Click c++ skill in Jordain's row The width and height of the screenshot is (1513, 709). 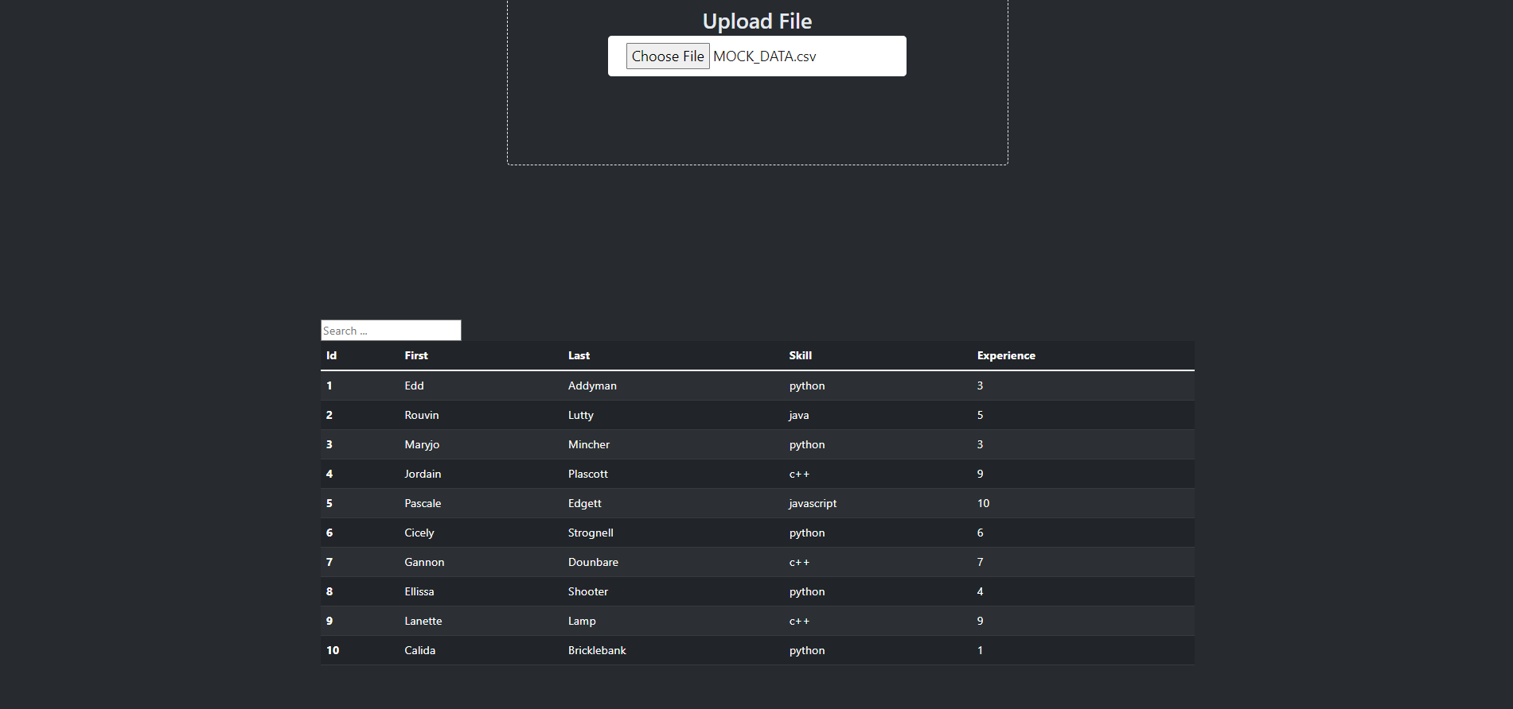(799, 474)
